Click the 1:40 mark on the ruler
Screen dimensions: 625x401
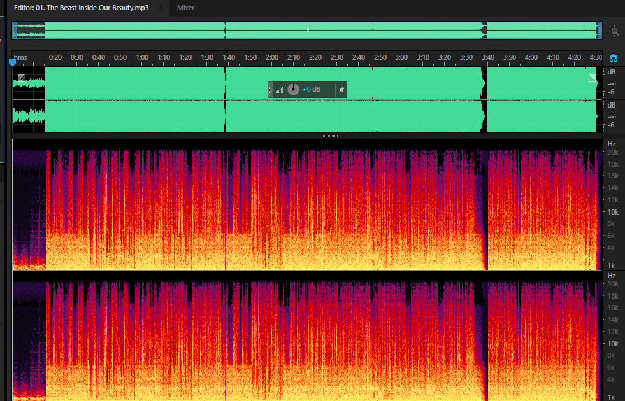(228, 57)
